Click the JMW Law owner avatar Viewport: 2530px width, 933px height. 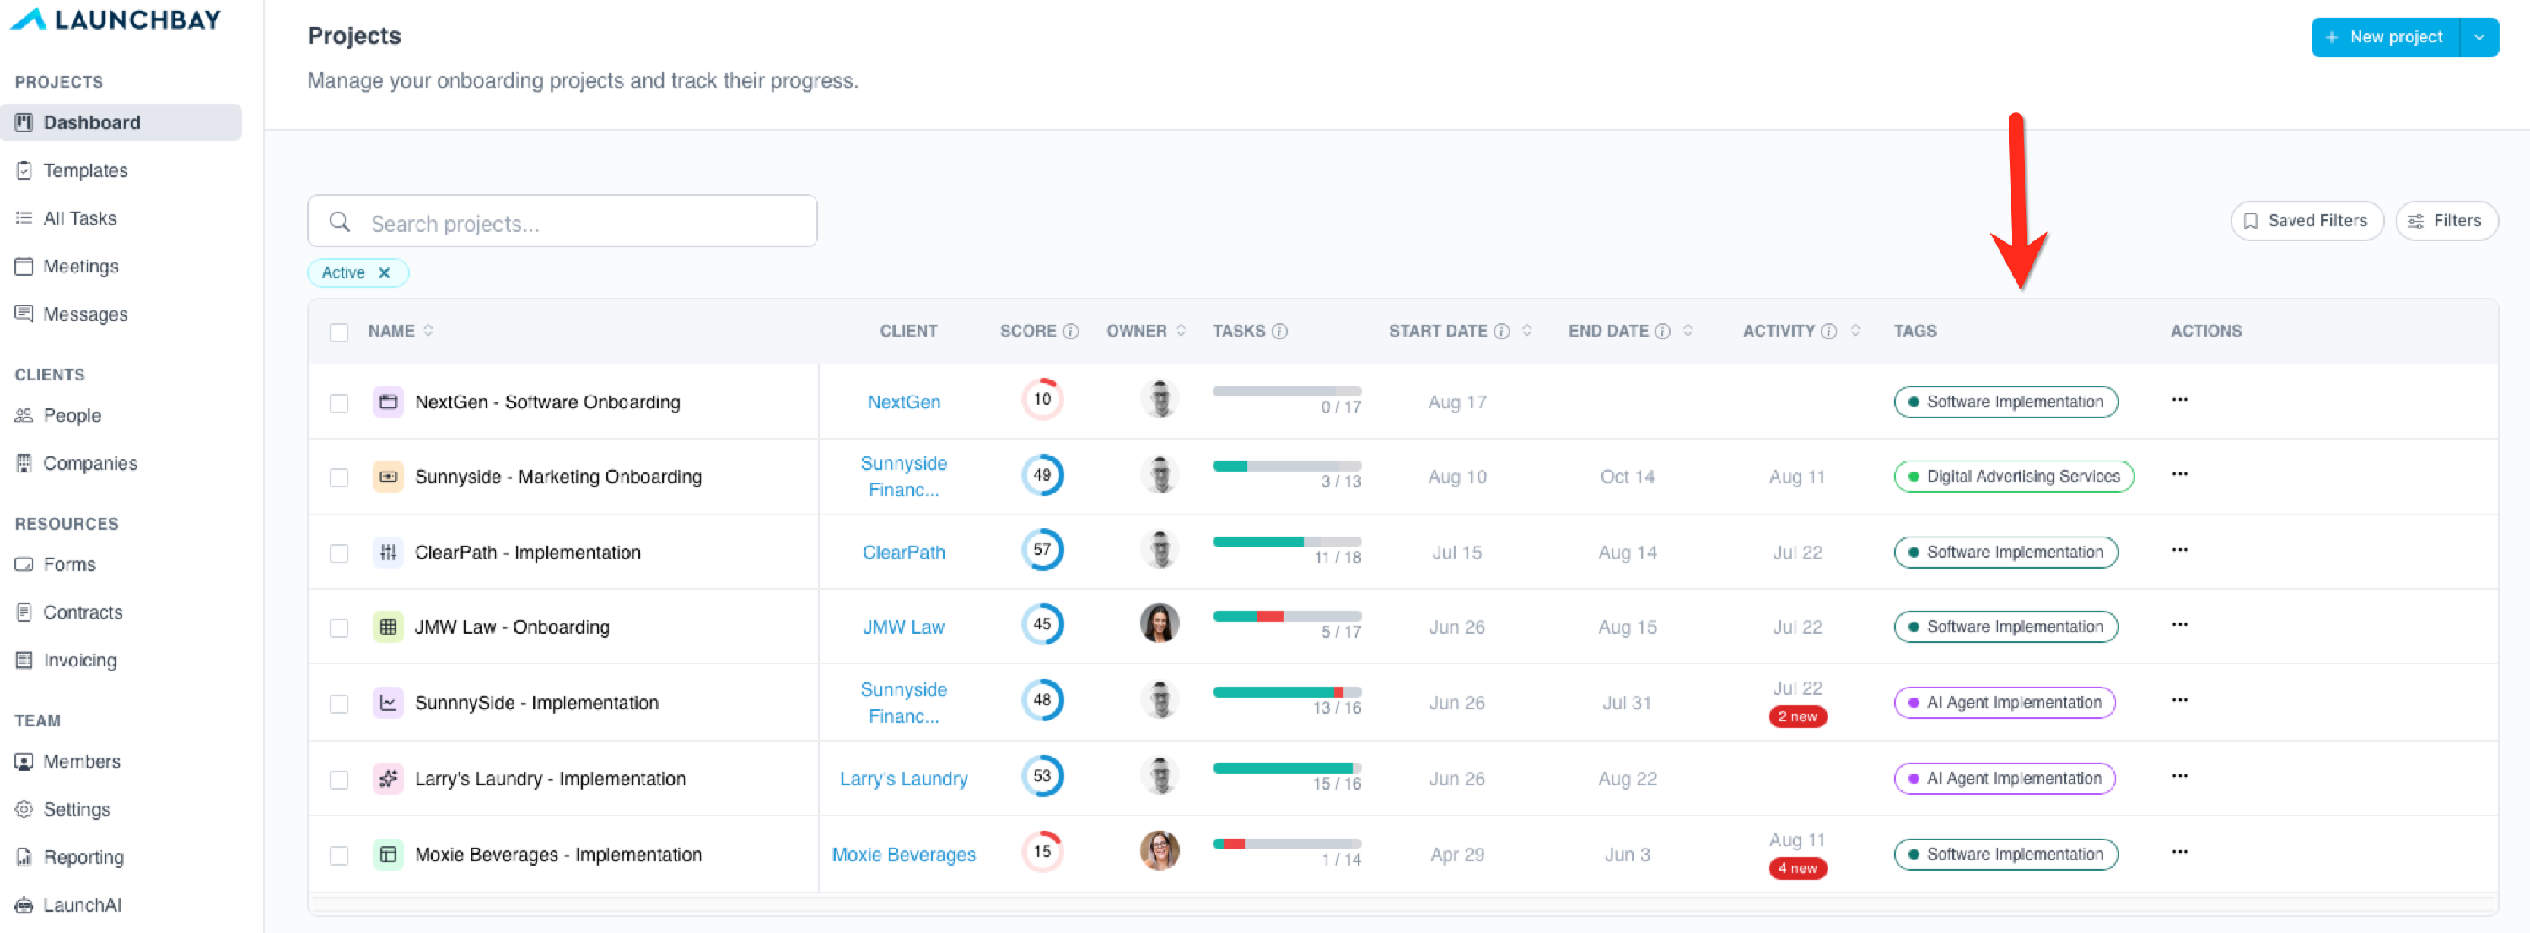[x=1159, y=623]
